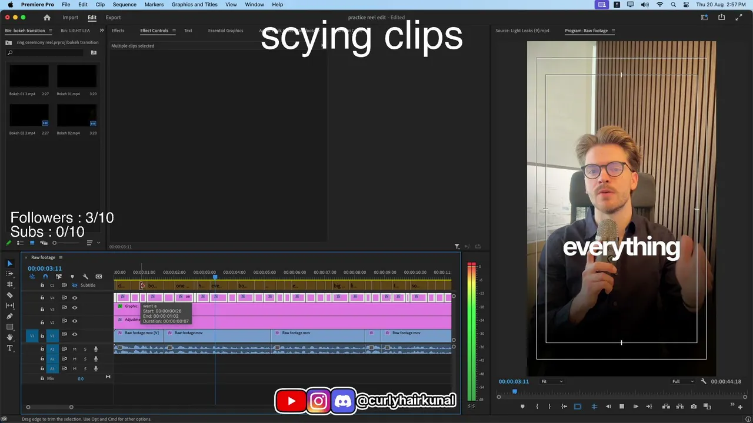The image size is (753, 423).
Task: Select the Rectangle tool
Action: tap(9, 327)
